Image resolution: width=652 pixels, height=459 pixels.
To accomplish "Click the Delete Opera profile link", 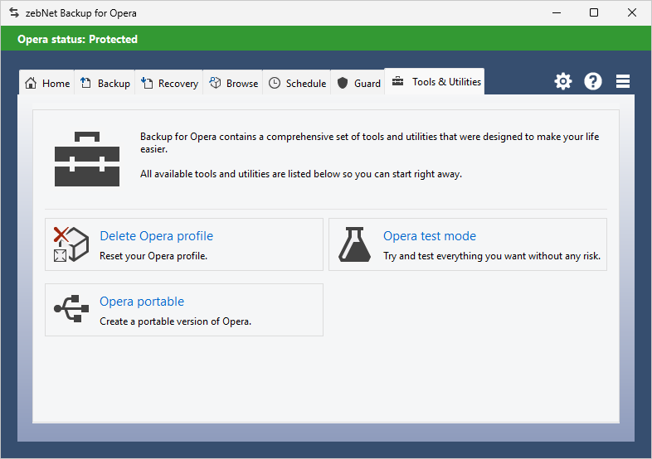I will tap(156, 236).
